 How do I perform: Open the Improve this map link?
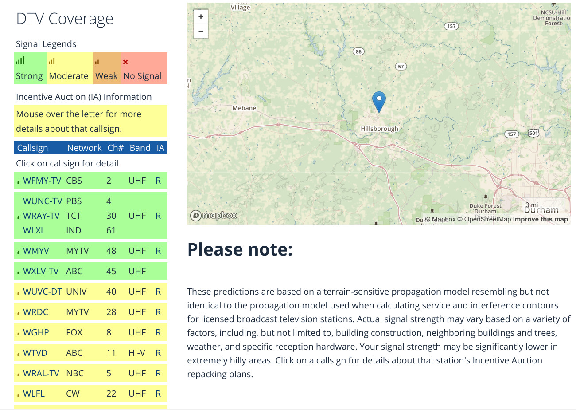tap(540, 219)
